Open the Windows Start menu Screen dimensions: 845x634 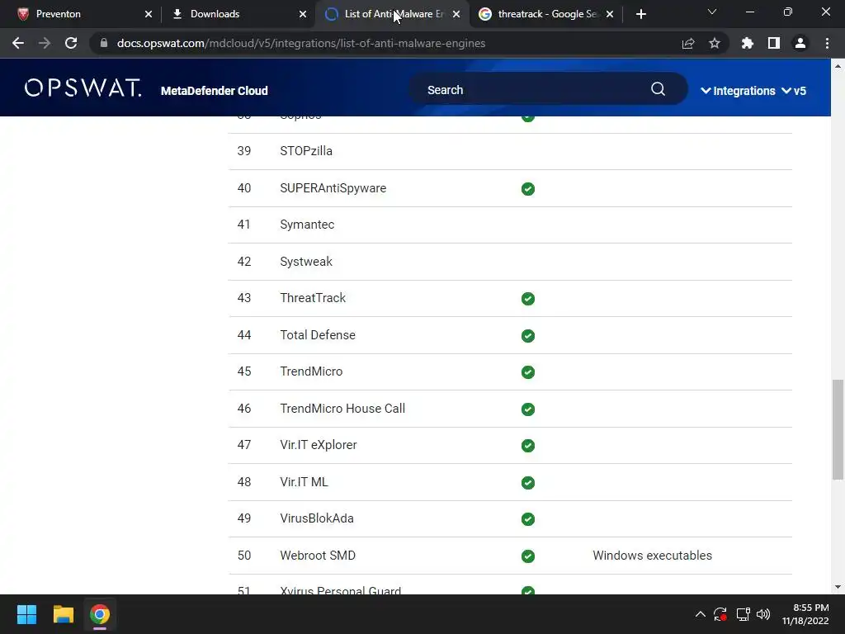26,614
